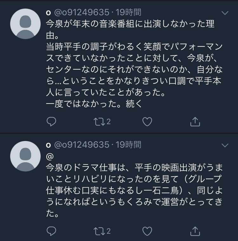Tap the @o91249635 handle on second tweet
The width and height of the screenshot is (238, 241).
click(x=82, y=144)
